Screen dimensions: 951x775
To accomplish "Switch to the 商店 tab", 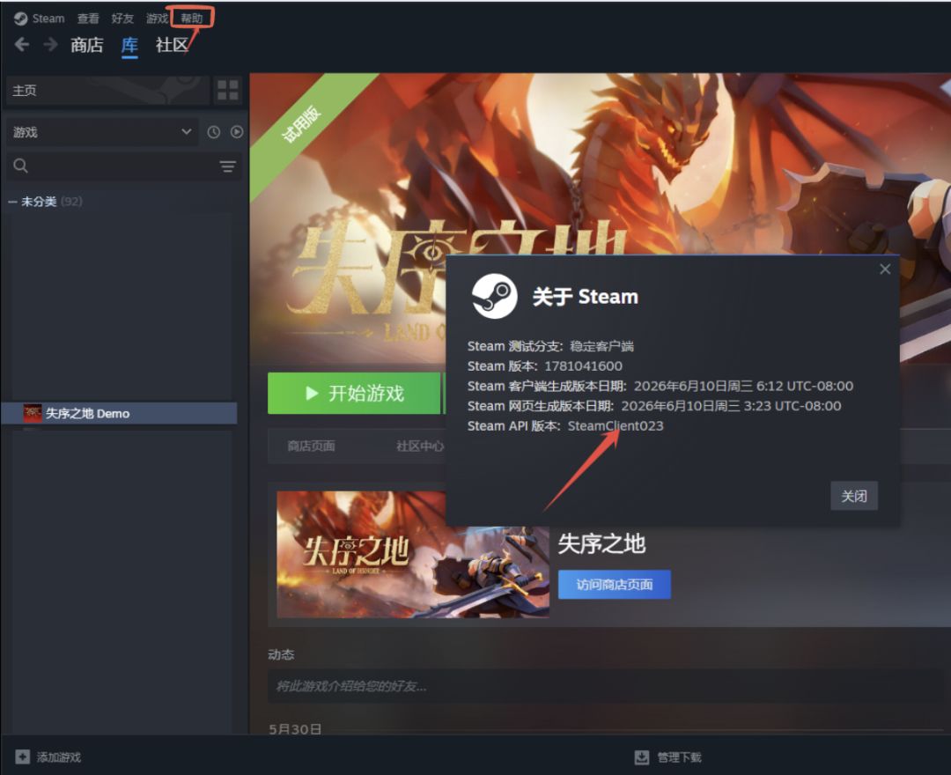I will click(86, 45).
